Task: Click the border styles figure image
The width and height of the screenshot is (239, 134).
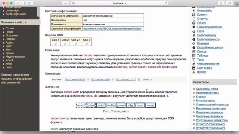Action: [116, 105]
